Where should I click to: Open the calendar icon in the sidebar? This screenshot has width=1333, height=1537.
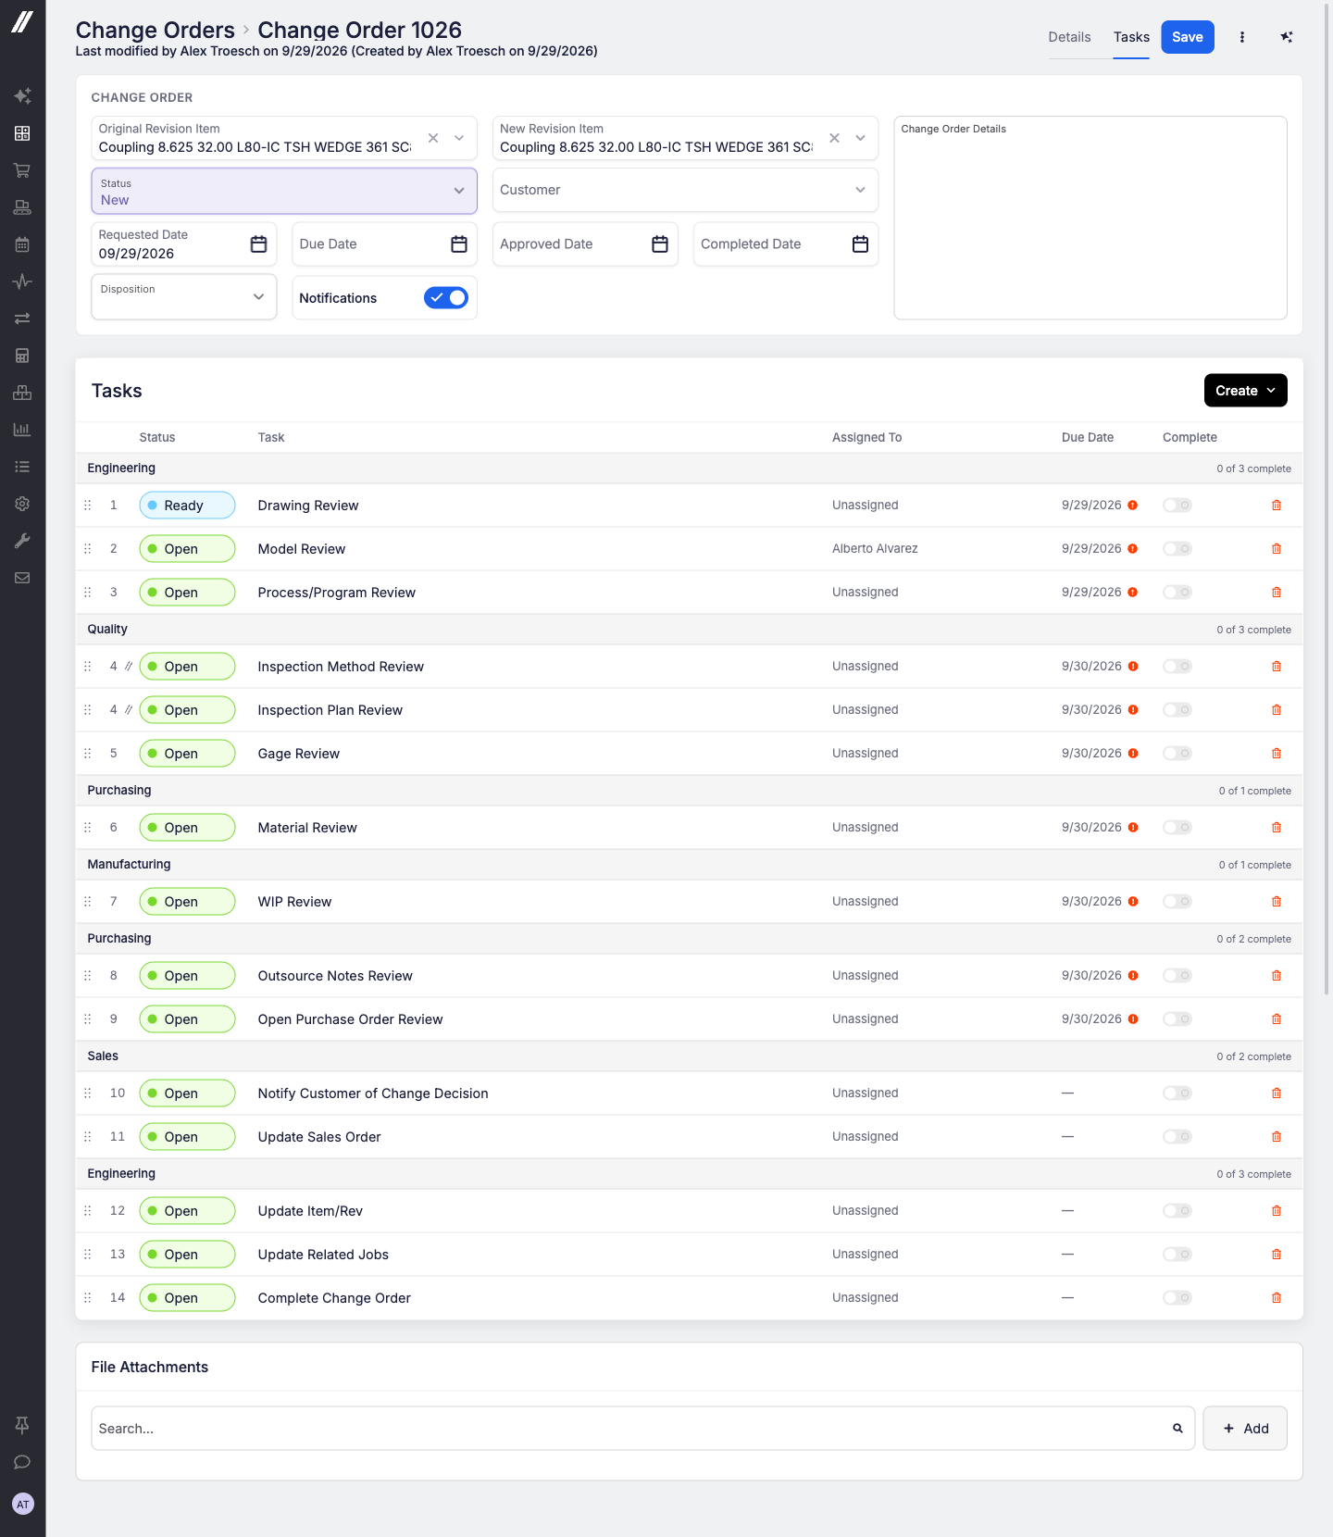tap(22, 244)
